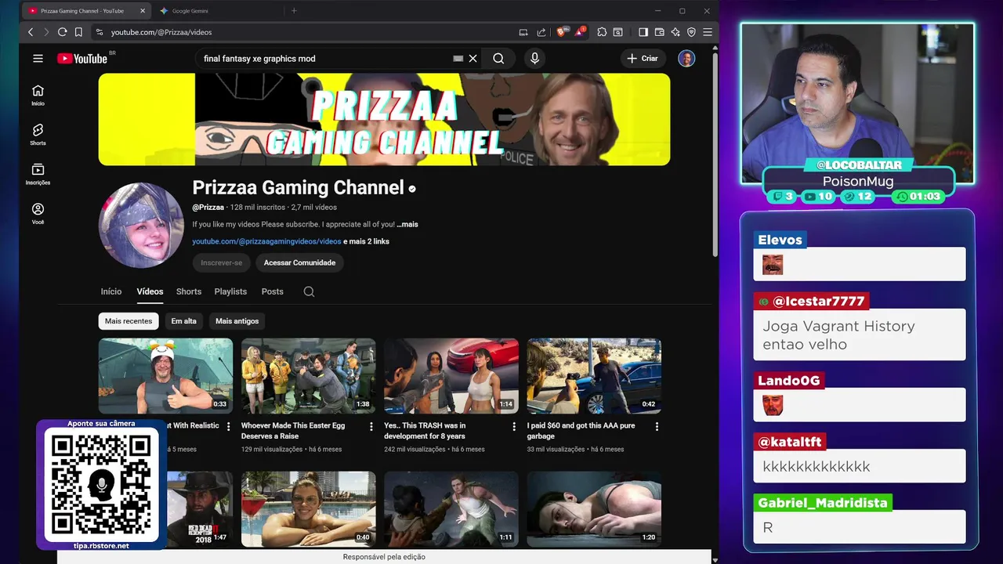Open the channel Posts tab
The image size is (1003, 564).
[273, 291]
